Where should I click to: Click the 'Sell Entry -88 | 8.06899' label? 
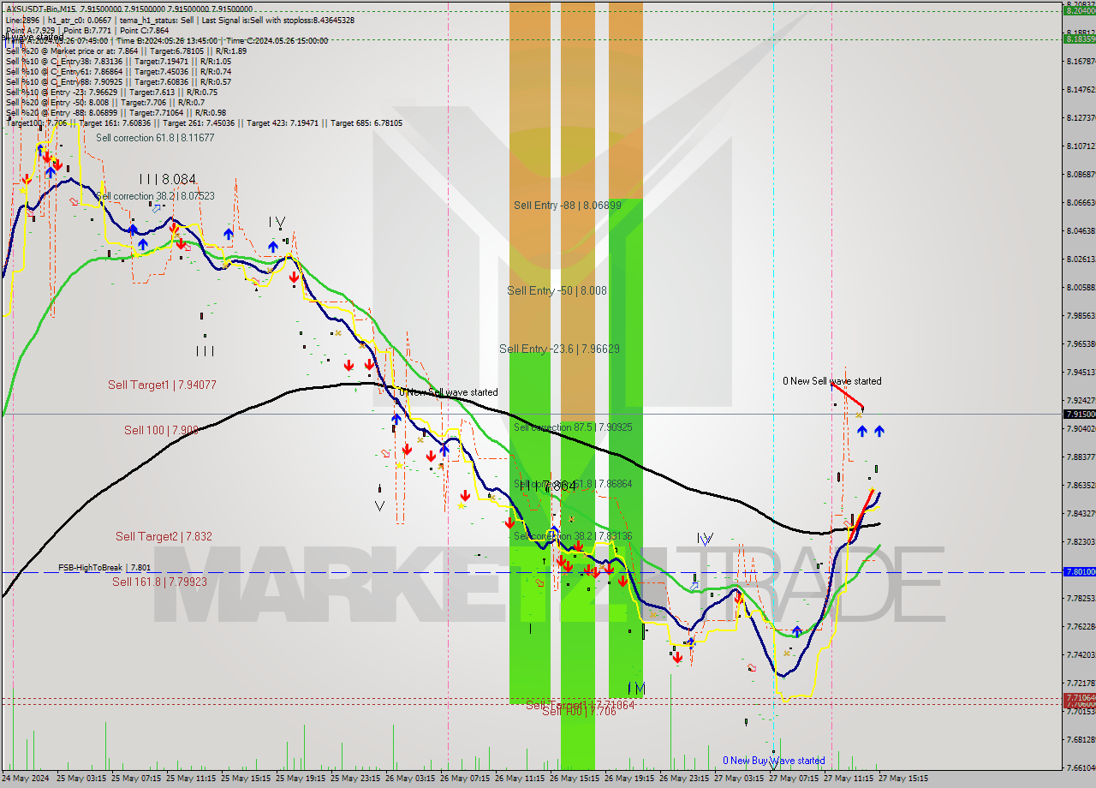[567, 206]
